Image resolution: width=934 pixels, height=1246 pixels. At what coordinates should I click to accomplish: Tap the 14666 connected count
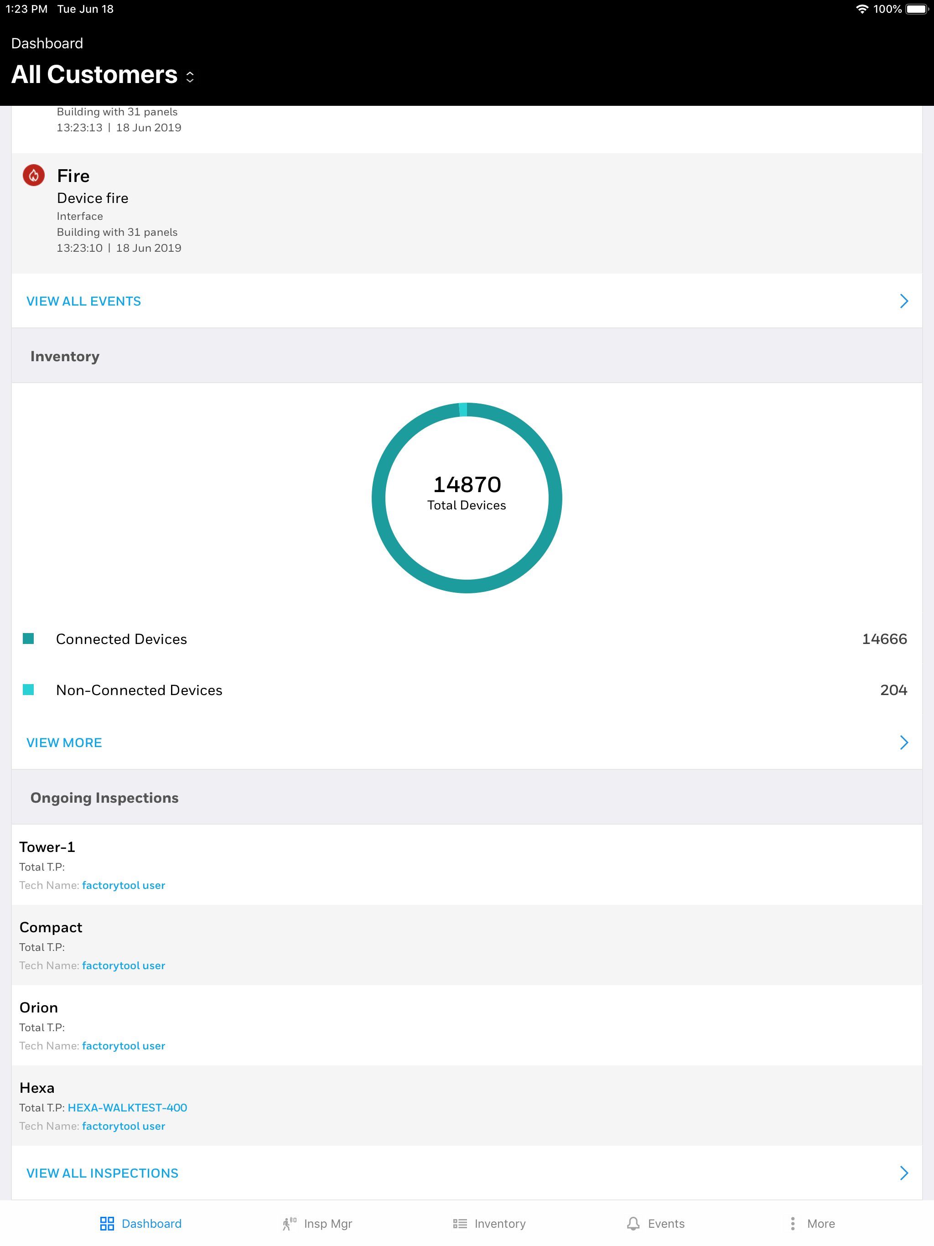click(x=884, y=639)
